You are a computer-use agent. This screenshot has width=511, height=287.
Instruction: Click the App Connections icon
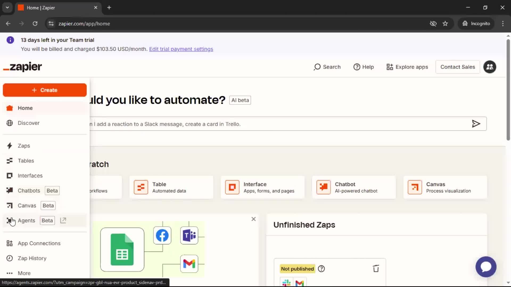(10, 243)
